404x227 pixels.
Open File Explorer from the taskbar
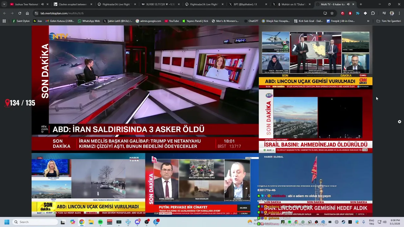coord(91,222)
